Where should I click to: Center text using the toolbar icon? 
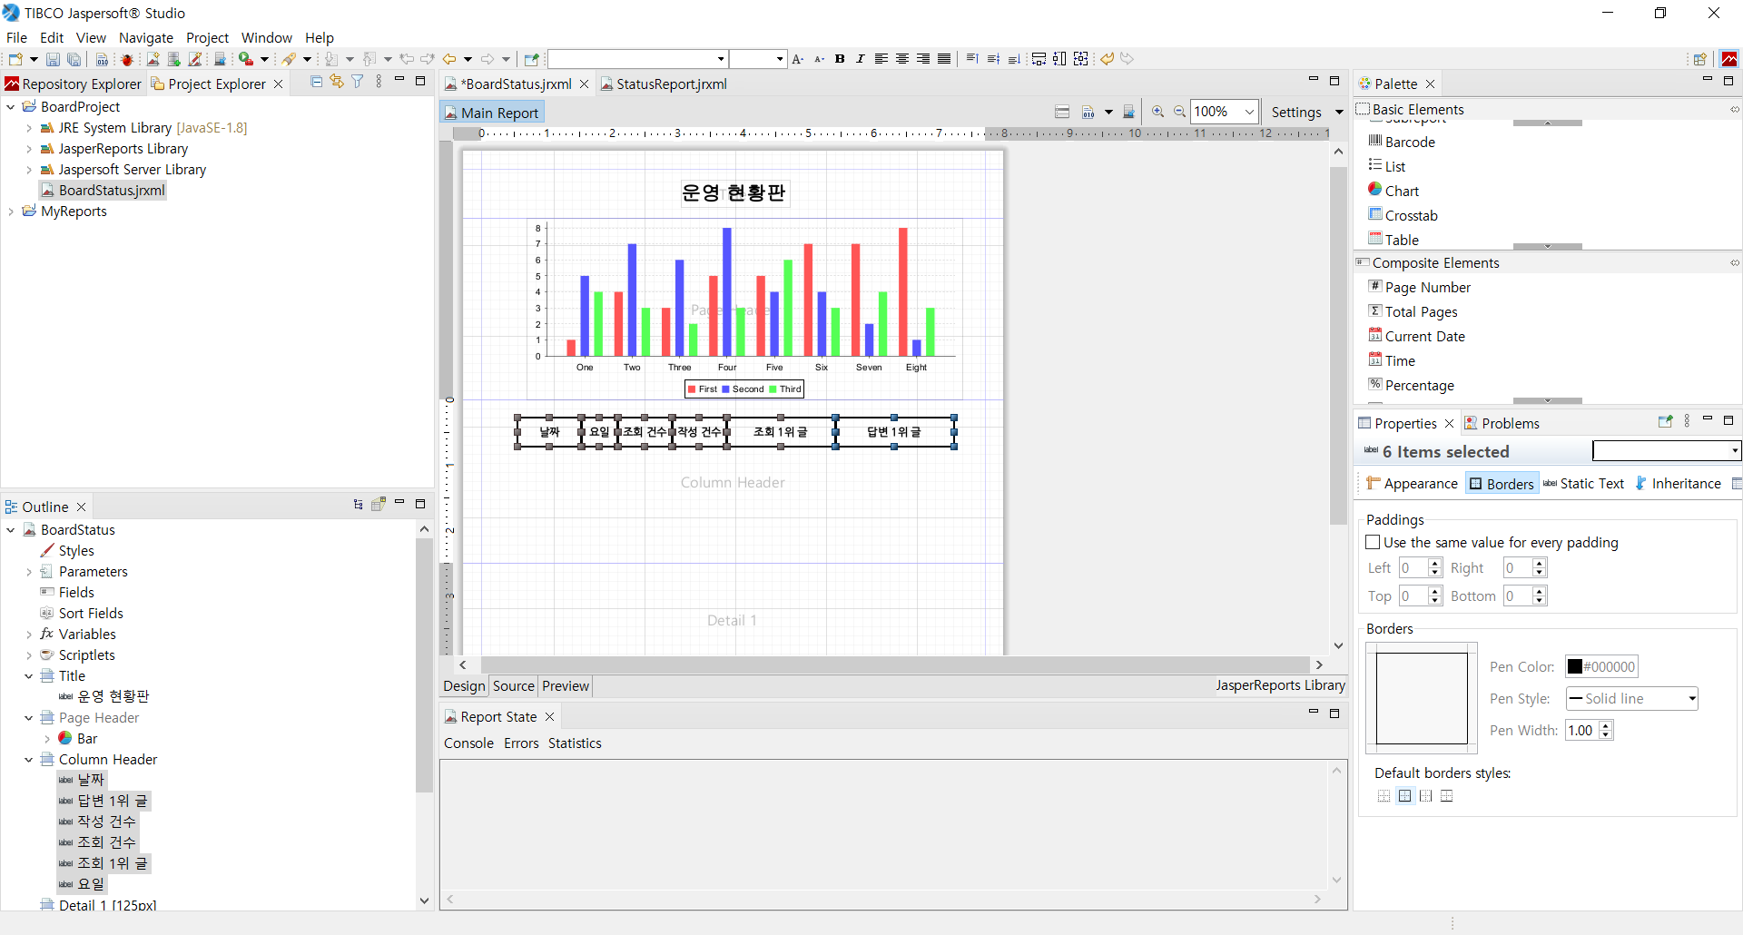[x=902, y=59]
